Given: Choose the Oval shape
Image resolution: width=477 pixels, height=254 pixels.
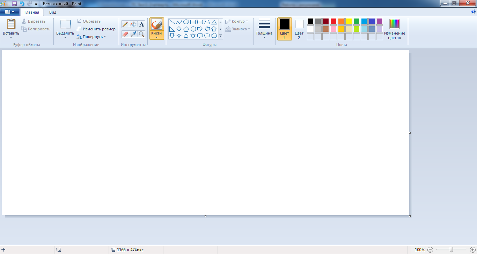Looking at the screenshot, I should pos(186,22).
